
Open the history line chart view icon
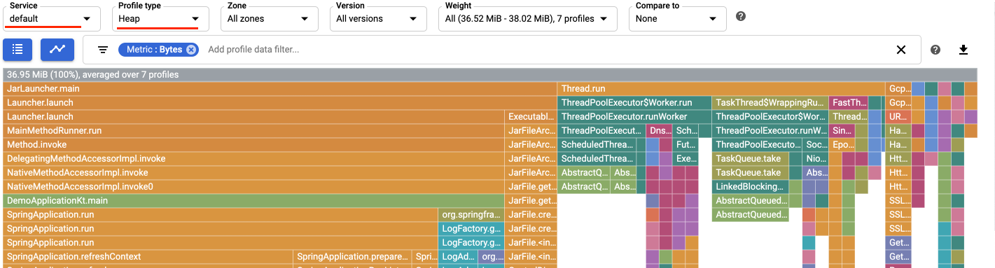(x=57, y=49)
